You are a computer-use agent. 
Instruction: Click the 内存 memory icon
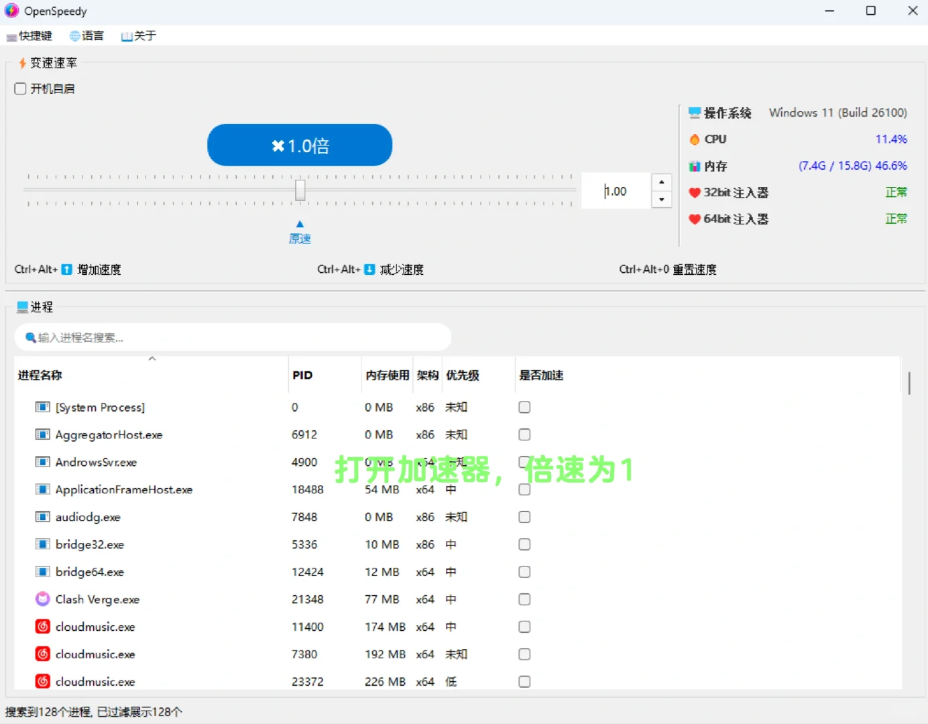point(695,166)
